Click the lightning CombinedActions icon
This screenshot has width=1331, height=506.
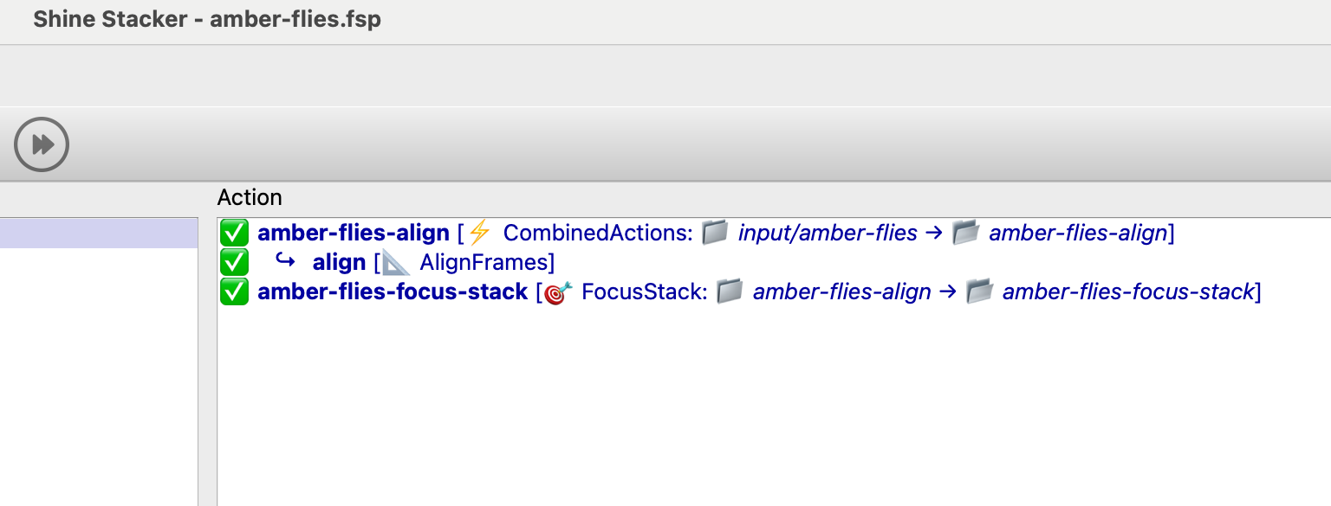pos(479,233)
